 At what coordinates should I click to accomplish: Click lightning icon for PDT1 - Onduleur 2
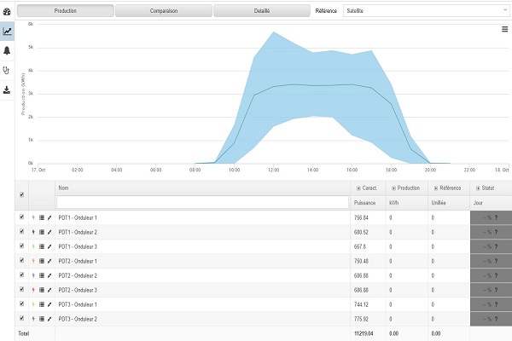pos(33,232)
